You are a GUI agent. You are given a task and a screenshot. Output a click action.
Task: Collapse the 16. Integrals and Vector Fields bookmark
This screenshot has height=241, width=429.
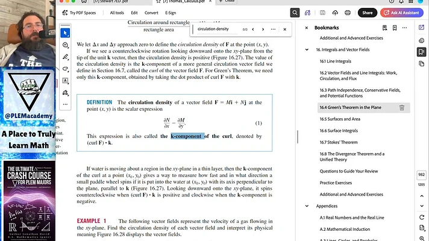(x=307, y=49)
